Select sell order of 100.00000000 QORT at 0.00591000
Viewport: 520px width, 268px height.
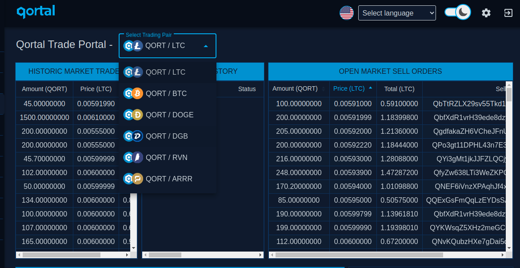tap(388, 104)
